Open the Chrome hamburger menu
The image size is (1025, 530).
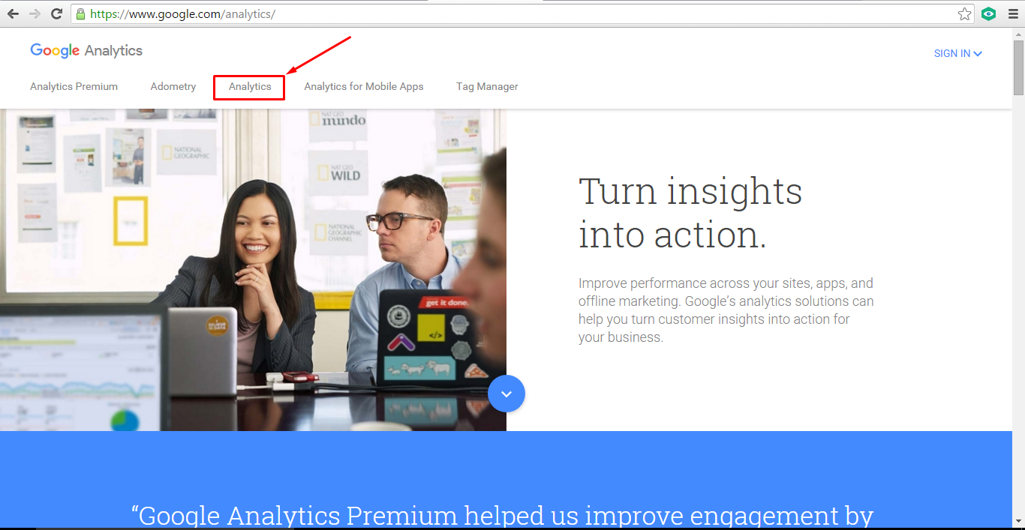1011,13
